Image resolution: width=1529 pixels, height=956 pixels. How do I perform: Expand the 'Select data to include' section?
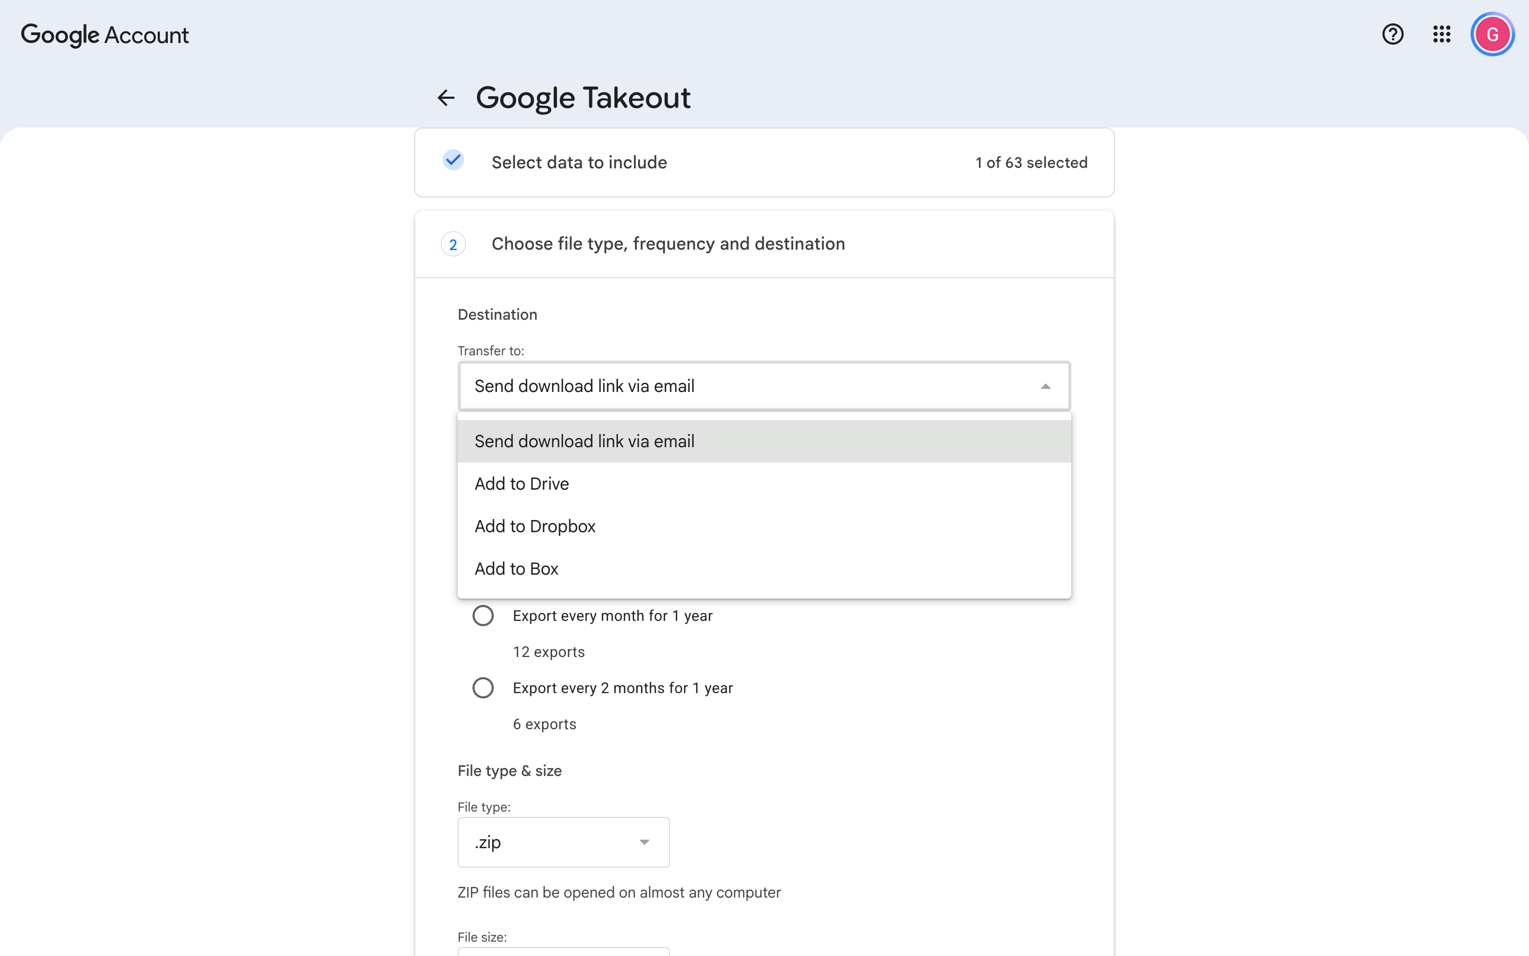pyautogui.click(x=764, y=163)
